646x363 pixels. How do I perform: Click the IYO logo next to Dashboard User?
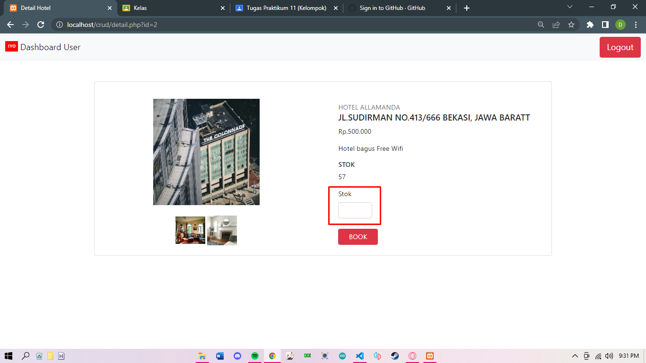click(11, 47)
